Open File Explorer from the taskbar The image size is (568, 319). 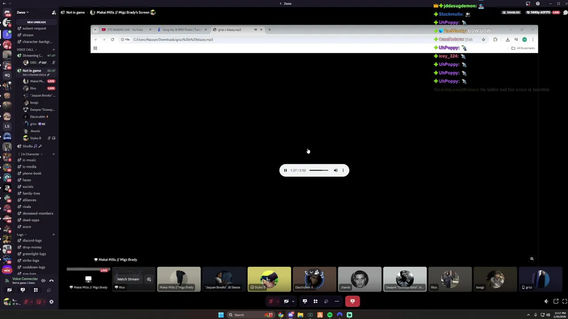(300, 315)
